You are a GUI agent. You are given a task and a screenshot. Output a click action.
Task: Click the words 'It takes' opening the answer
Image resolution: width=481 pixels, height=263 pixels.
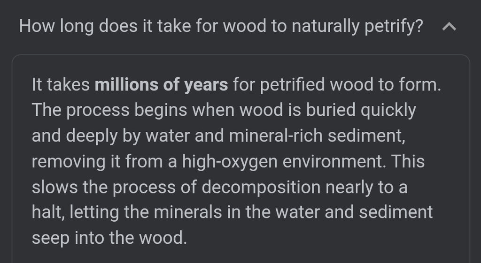61,85
